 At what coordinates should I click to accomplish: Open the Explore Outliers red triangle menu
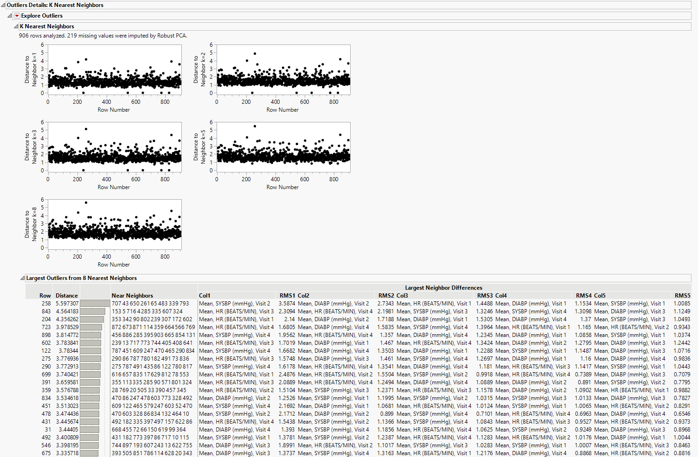pyautogui.click(x=17, y=15)
